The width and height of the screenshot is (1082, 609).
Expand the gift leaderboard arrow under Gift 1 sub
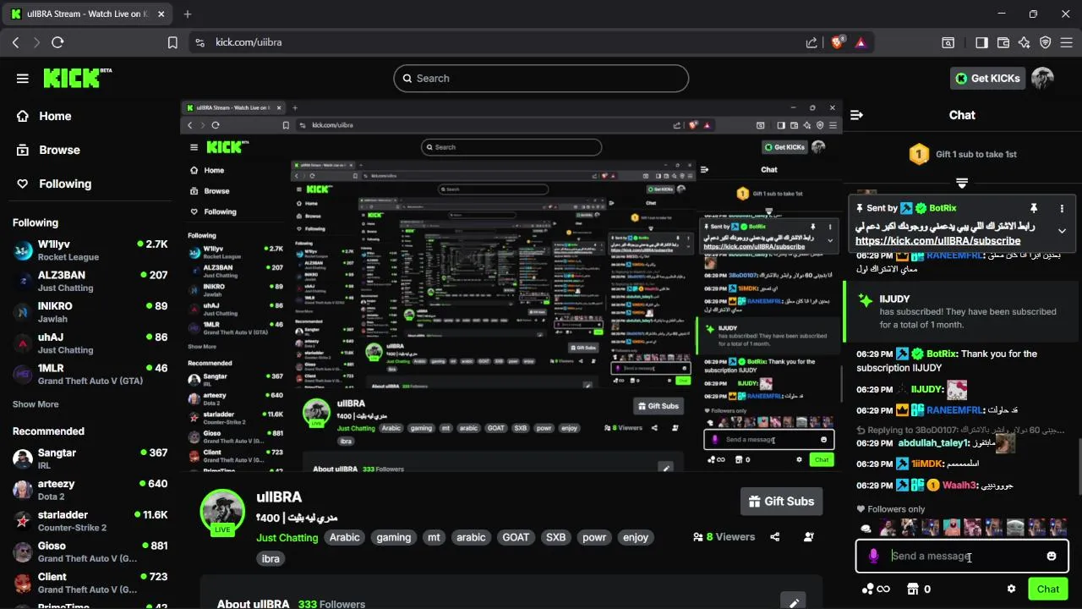[961, 183]
